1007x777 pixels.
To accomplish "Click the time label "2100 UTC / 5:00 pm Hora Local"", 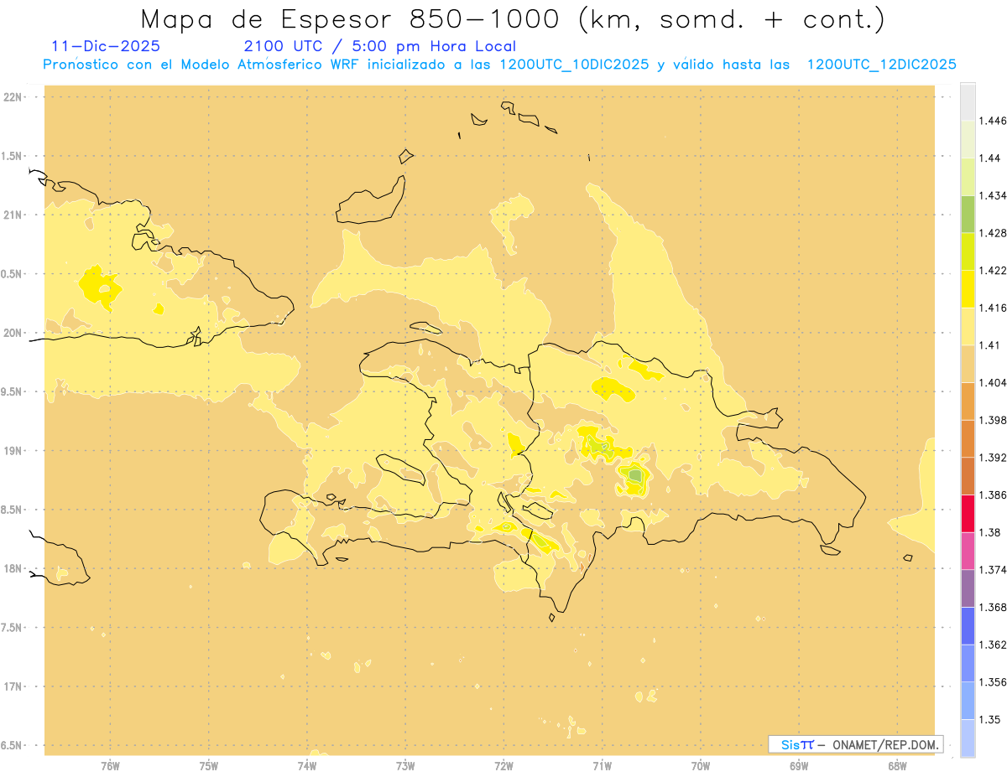I will pos(379,46).
